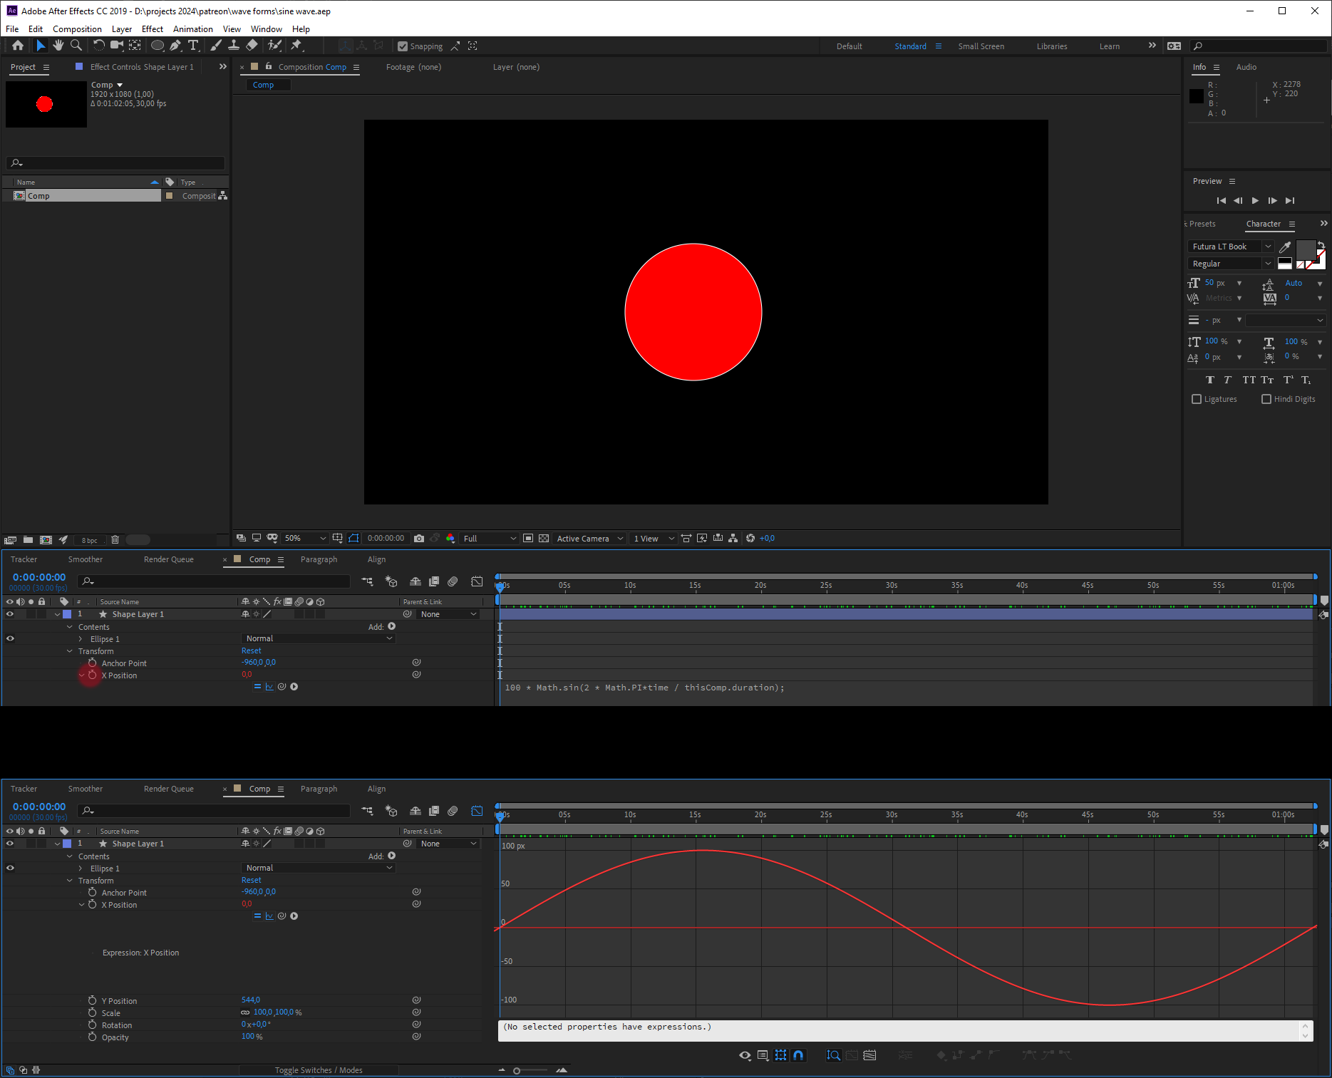Apply All Caps in the Character panel

tap(1249, 380)
